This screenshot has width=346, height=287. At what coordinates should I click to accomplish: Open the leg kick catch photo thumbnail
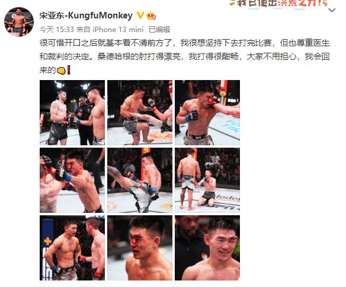coord(140,113)
